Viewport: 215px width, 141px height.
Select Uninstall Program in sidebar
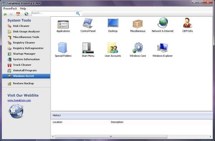[22, 71]
